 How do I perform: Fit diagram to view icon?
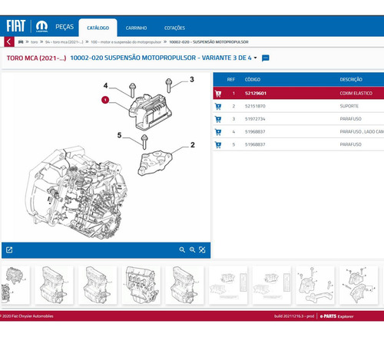[202, 249]
